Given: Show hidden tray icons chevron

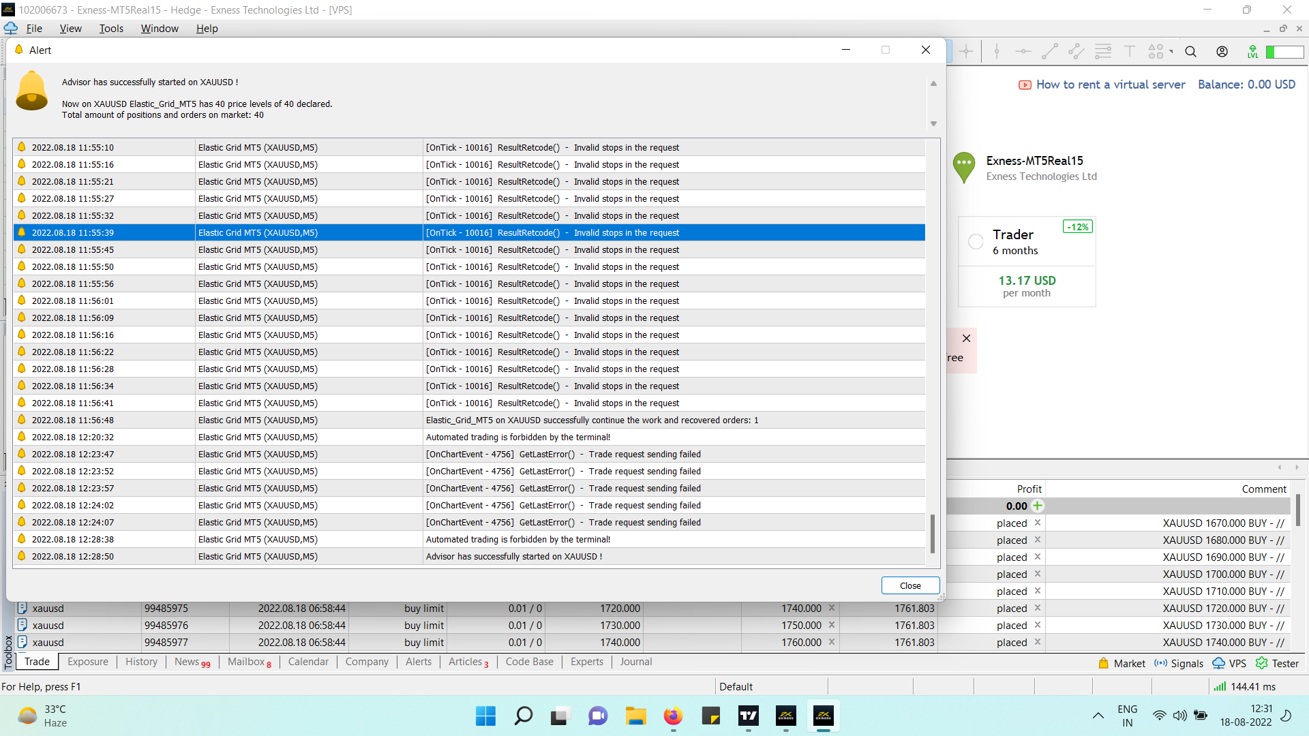Looking at the screenshot, I should (x=1098, y=716).
